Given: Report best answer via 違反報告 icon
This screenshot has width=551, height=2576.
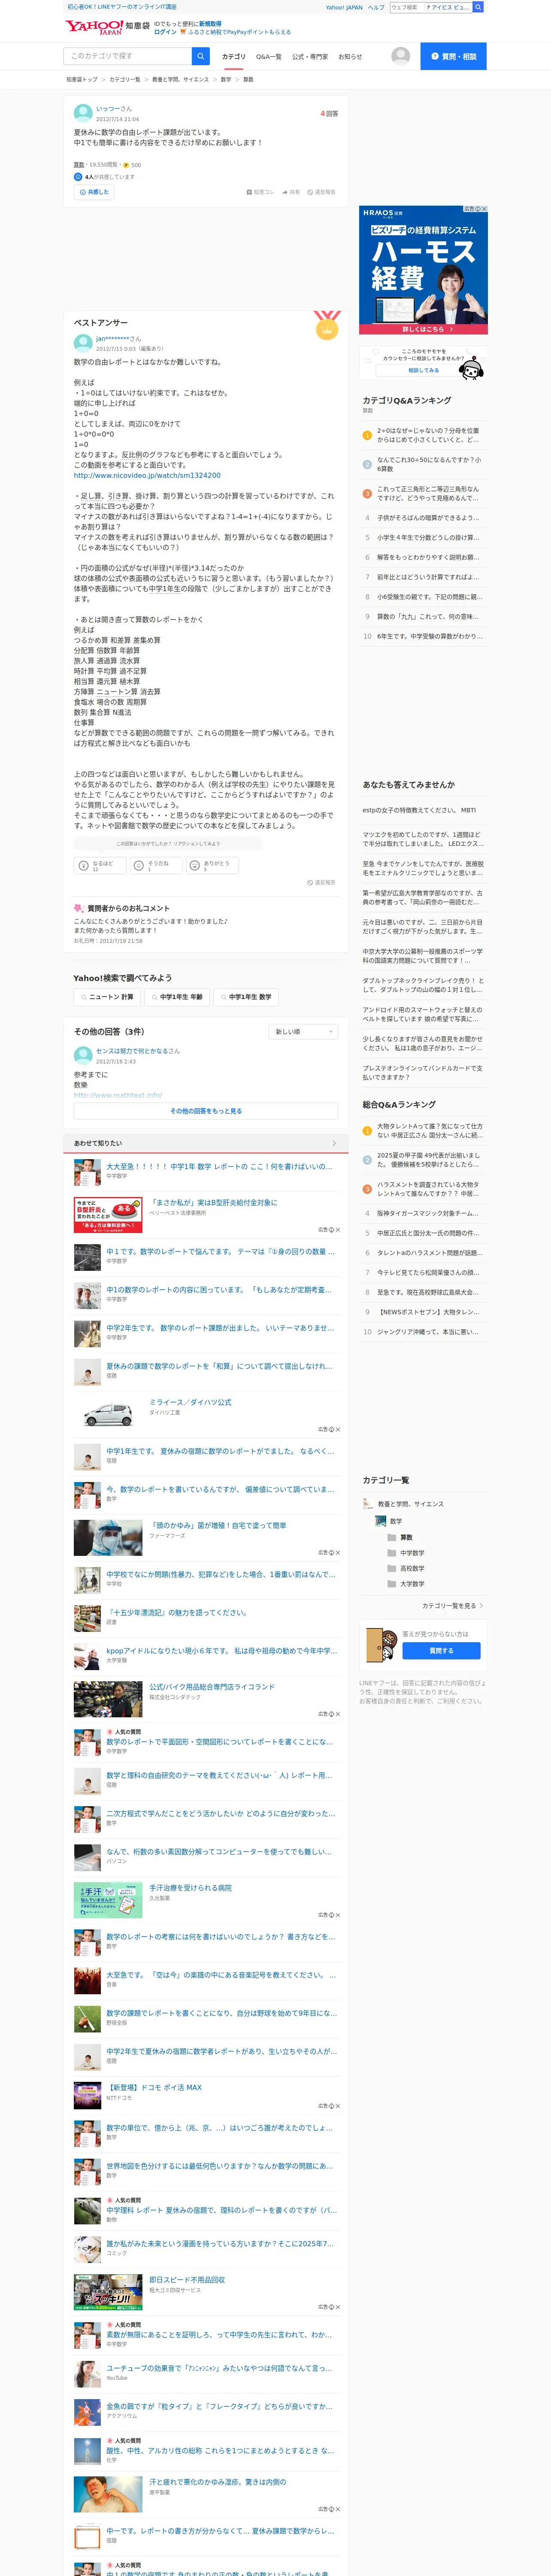Looking at the screenshot, I should click(x=310, y=883).
